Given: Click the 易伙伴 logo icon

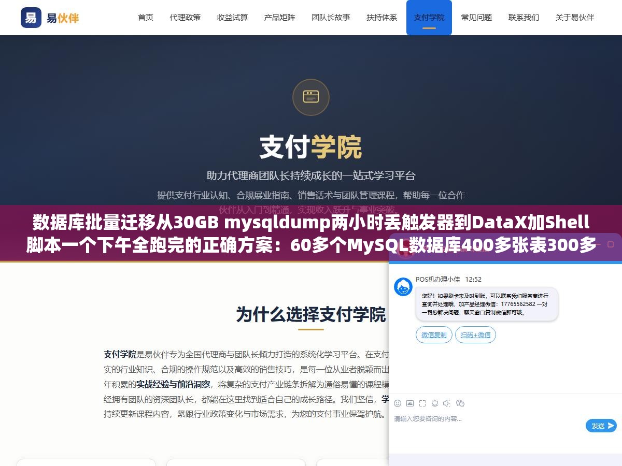Looking at the screenshot, I should coord(31,18).
